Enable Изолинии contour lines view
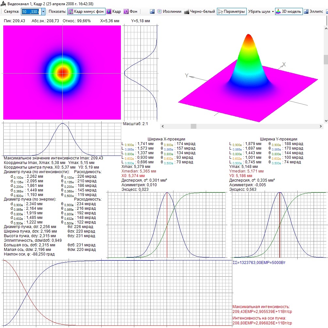The width and height of the screenshot is (328, 328). pyautogui.click(x=169, y=11)
